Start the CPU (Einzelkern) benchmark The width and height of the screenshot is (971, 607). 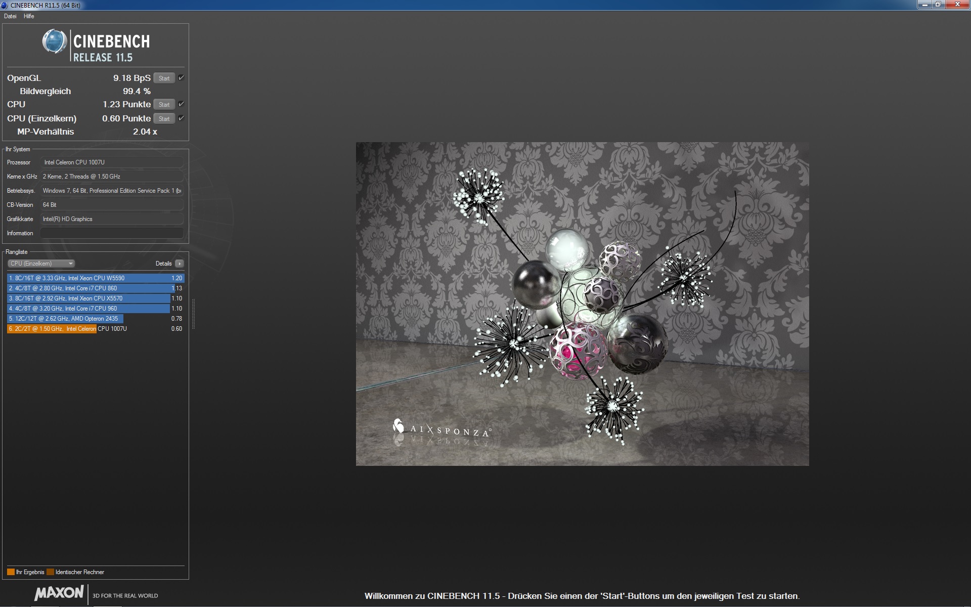[164, 119]
